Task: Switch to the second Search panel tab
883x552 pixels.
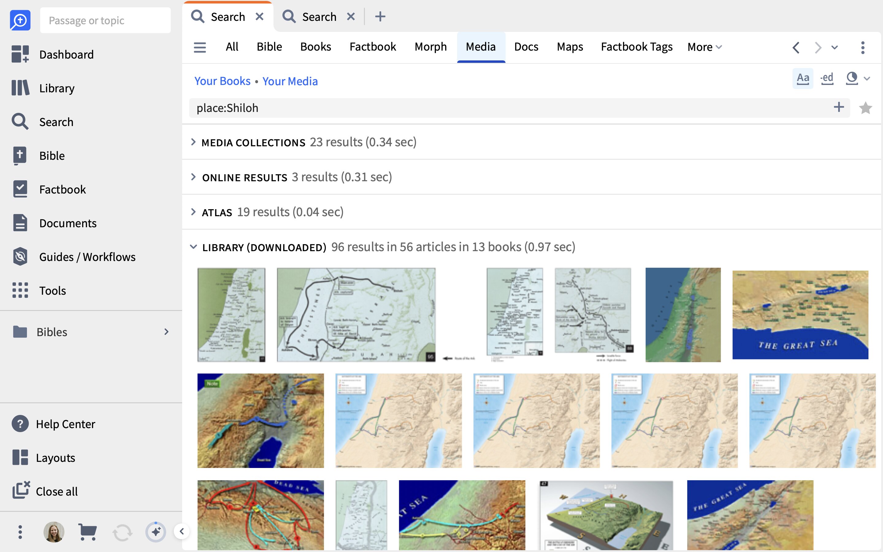Action: (309, 17)
